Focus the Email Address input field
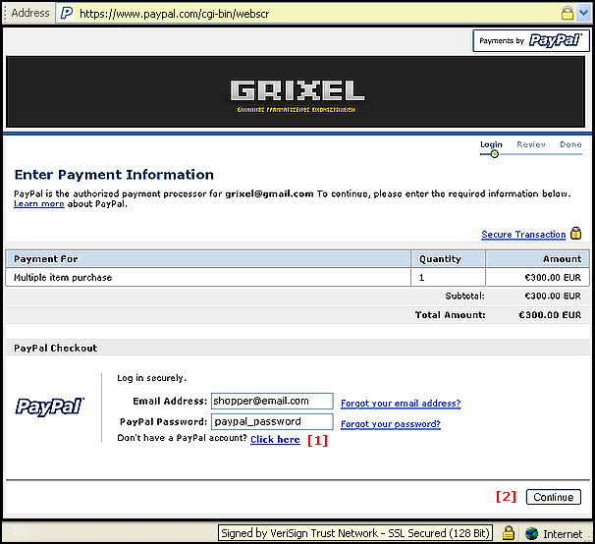 pos(272,402)
